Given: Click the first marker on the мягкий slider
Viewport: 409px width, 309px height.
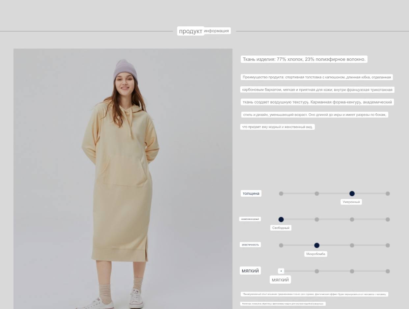Looking at the screenshot, I should [x=281, y=271].
